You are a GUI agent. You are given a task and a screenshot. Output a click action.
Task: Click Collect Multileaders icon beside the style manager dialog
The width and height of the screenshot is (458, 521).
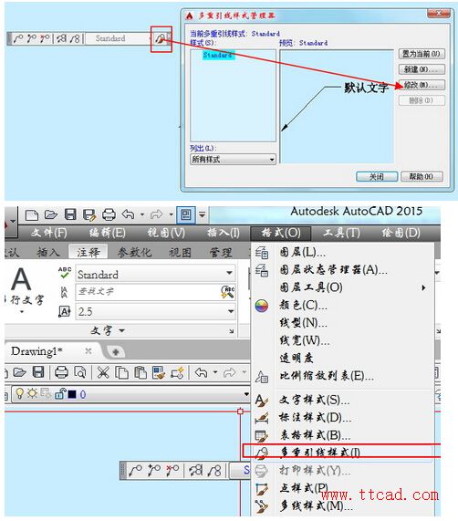pyautogui.click(x=75, y=39)
